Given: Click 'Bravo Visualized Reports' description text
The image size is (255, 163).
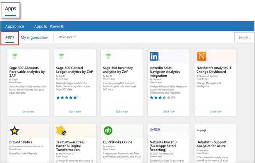Looking at the screenshot, I should coord(23,153).
